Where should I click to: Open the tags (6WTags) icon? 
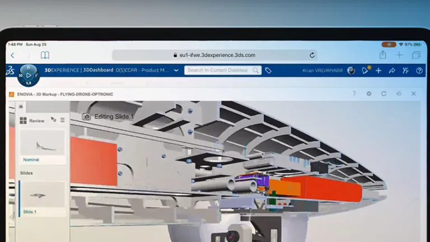point(268,71)
